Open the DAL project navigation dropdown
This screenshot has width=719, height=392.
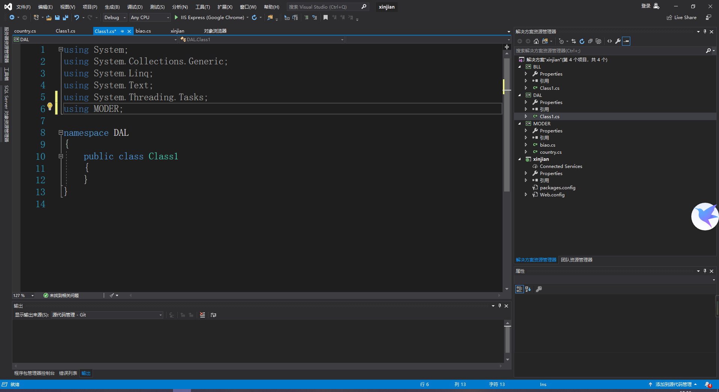pos(95,40)
